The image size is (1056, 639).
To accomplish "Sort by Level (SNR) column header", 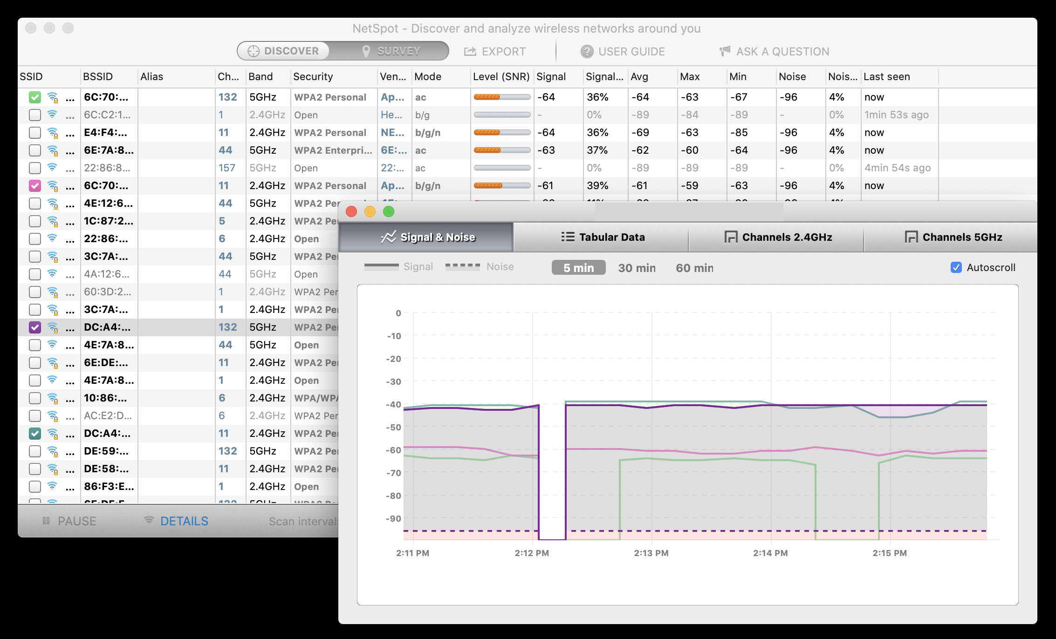I will [502, 77].
